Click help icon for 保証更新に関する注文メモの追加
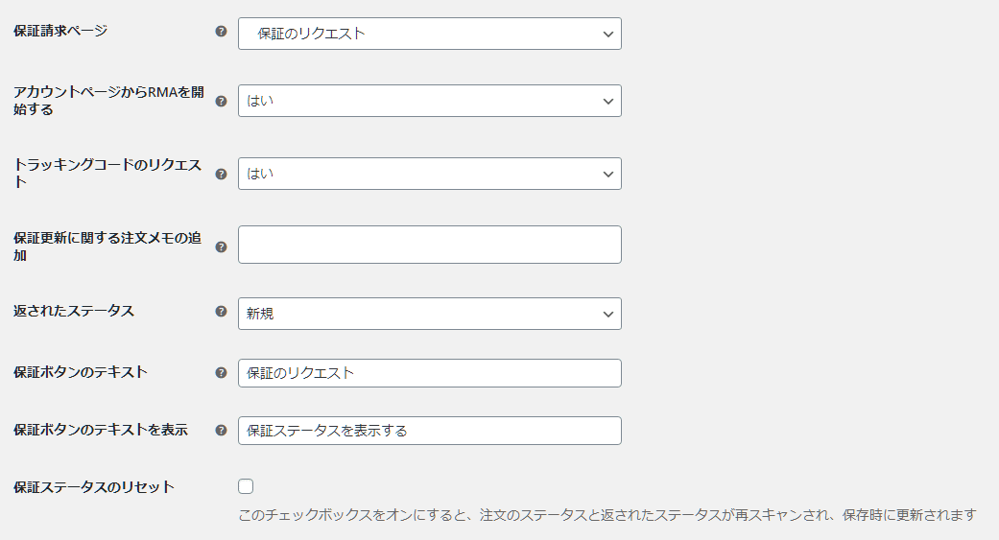Screen dimensions: 999x540 [221, 247]
